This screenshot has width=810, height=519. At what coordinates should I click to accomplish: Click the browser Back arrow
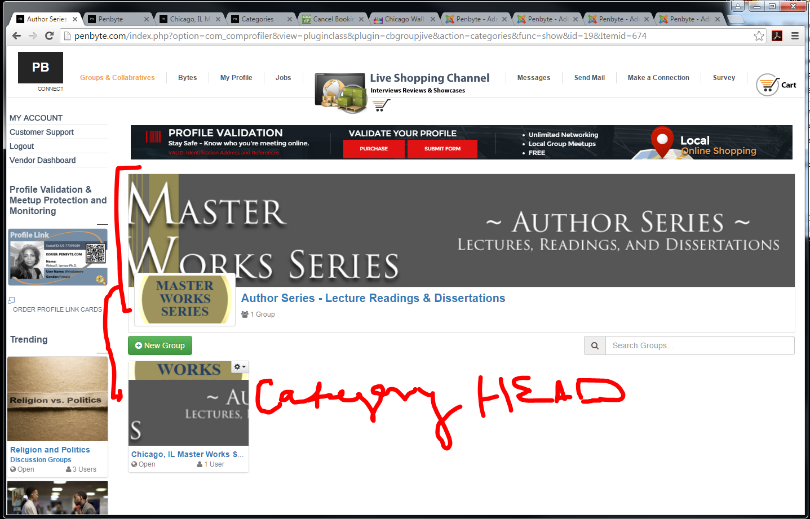(x=17, y=36)
